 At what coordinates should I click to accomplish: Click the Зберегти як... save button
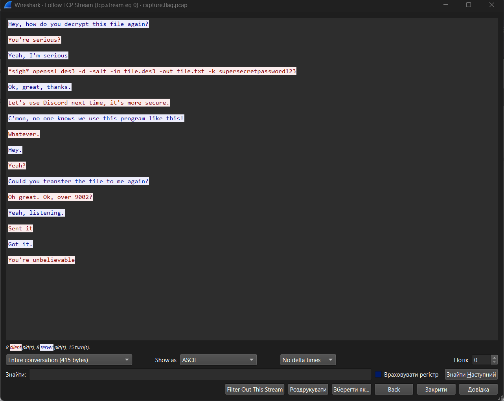pyautogui.click(x=351, y=390)
